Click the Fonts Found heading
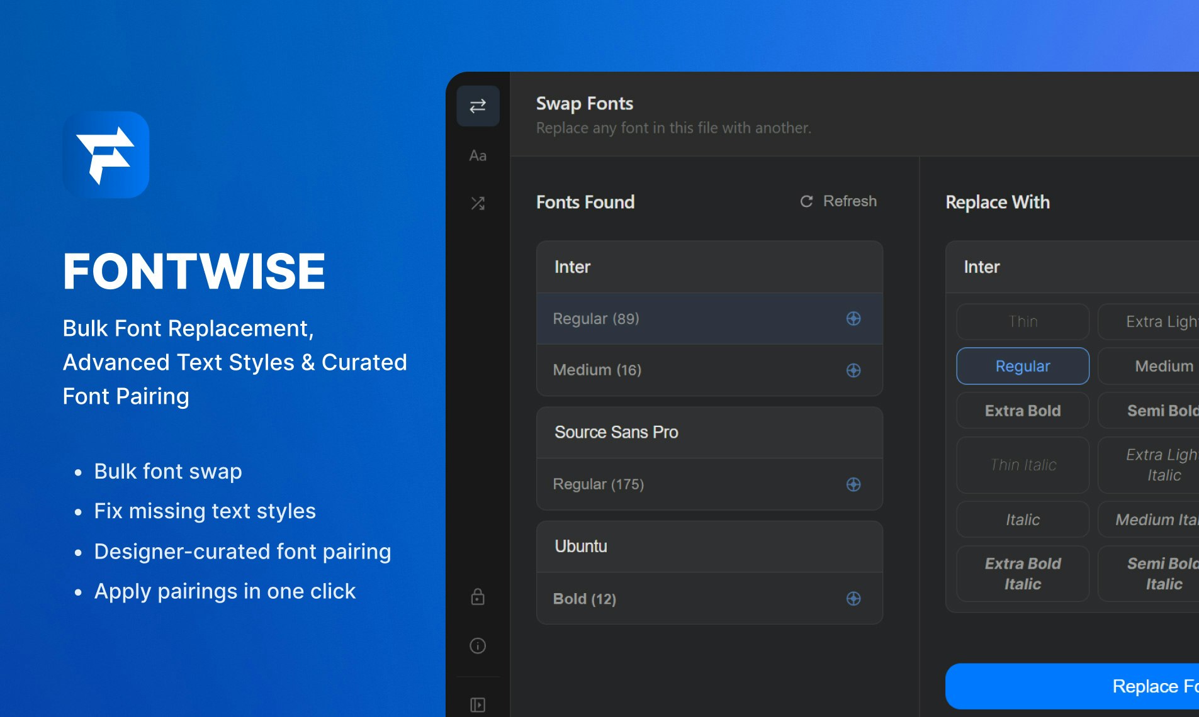The height and width of the screenshot is (717, 1199). [x=585, y=202]
